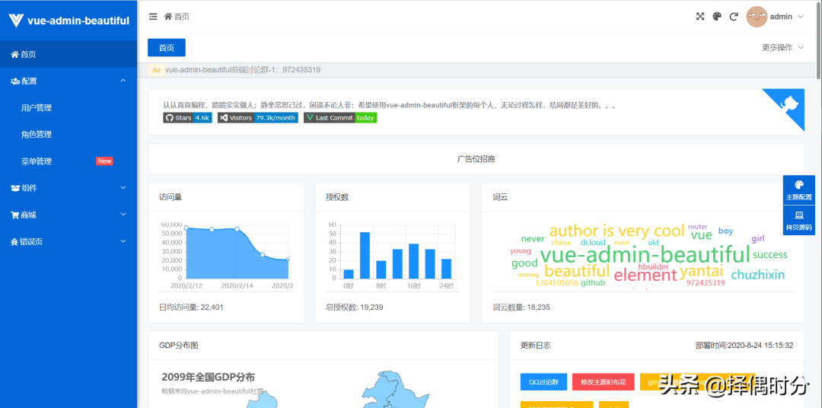Expand the 组件 sidebar menu
The image size is (822, 408).
(x=68, y=188)
